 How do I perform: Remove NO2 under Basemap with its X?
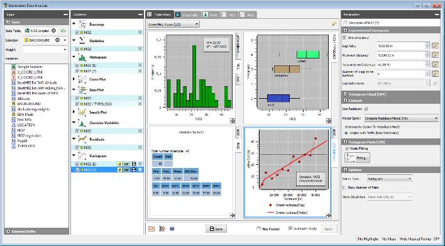140,32
